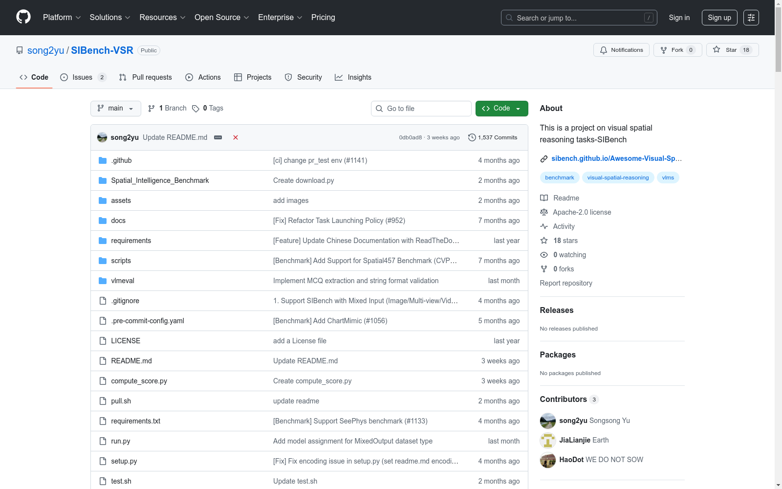The image size is (782, 489).
Task: Click the commit history clock icon
Action: coord(472,137)
